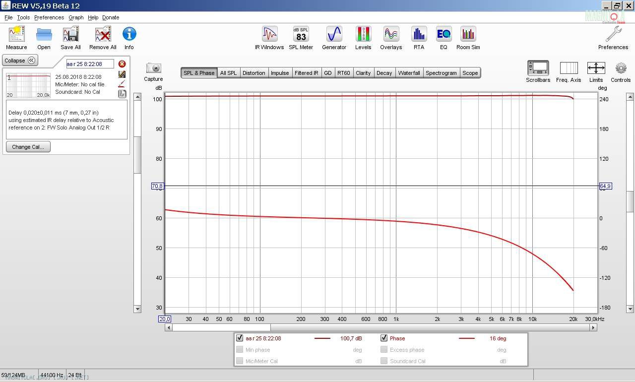Click the 70,8 dB cursor readout
The height and width of the screenshot is (382, 635).
(x=157, y=186)
